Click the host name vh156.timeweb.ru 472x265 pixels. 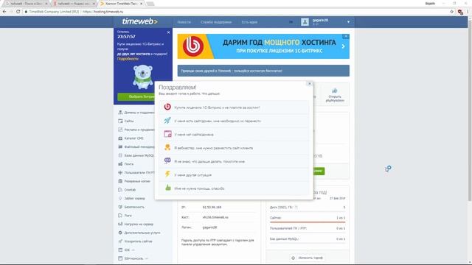215,217
